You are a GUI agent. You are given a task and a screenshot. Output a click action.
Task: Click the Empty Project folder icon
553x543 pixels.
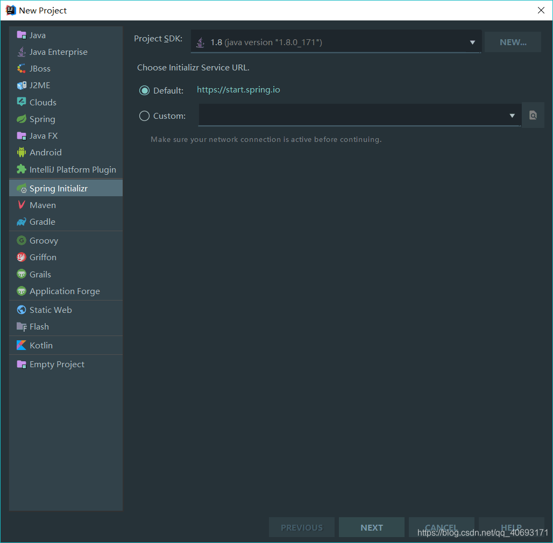[22, 364]
